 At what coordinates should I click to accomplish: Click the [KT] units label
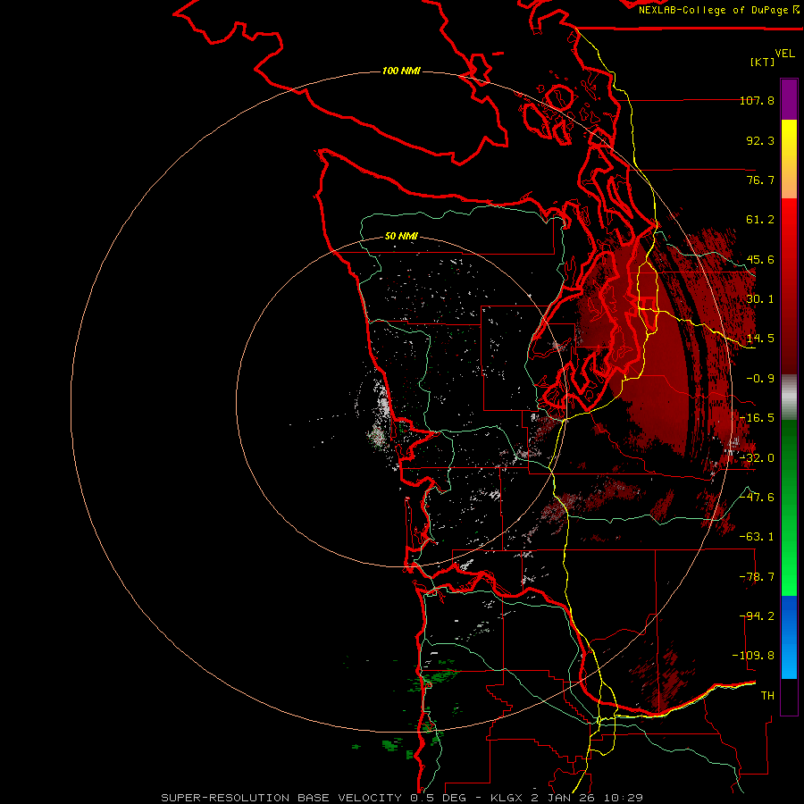pos(763,62)
